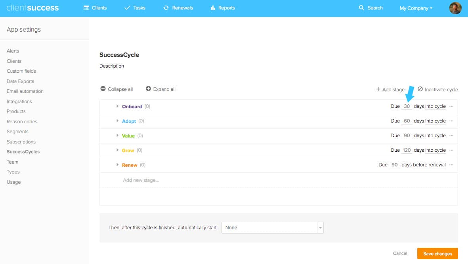Open Alerts settings in sidebar

tap(13, 51)
